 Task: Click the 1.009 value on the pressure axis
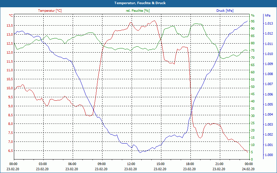(269, 64)
